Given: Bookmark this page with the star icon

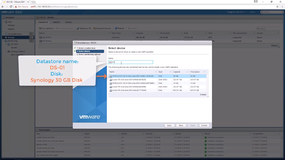Looking at the screenshot, I should point(278,7).
